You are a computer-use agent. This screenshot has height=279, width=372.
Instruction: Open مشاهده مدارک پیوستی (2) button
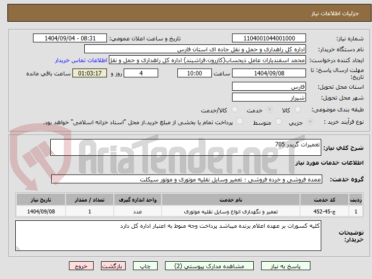tap(209, 266)
